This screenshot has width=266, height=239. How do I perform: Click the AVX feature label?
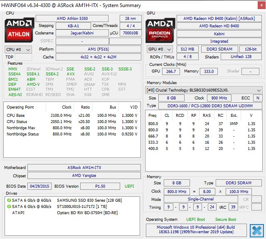(x=71, y=74)
